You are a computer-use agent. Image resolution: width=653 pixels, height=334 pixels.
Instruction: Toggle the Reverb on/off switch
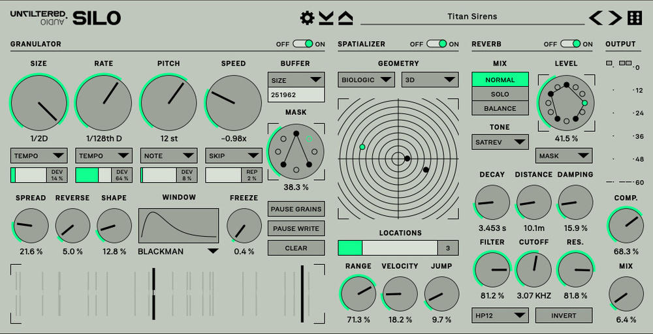tap(571, 44)
